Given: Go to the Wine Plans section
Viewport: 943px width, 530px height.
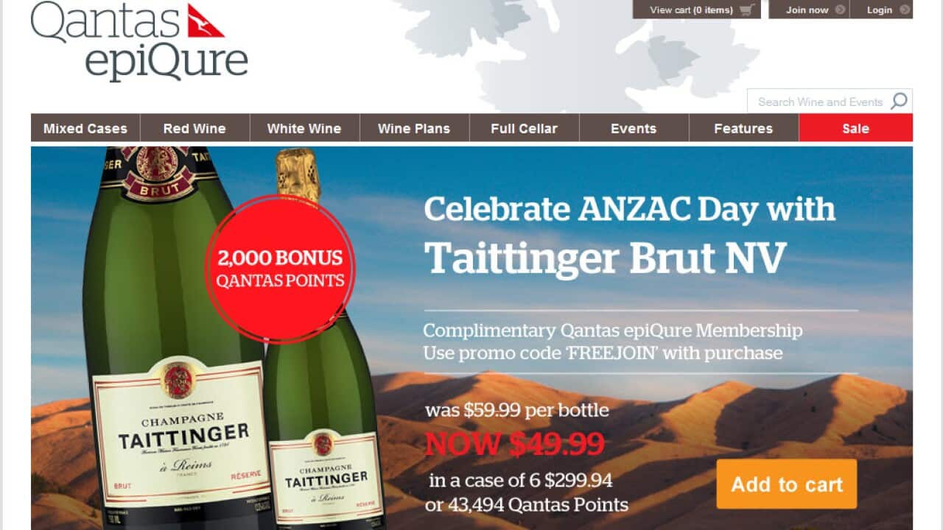Looking at the screenshot, I should coord(414,128).
